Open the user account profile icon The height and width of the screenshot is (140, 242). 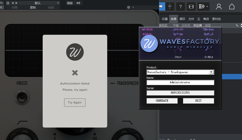[x=219, y=6]
